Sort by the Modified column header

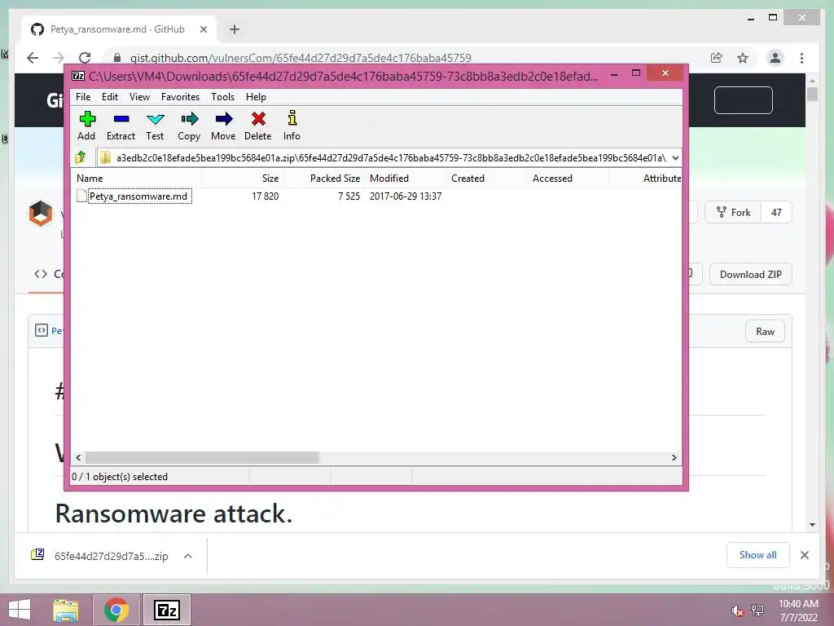pos(405,179)
